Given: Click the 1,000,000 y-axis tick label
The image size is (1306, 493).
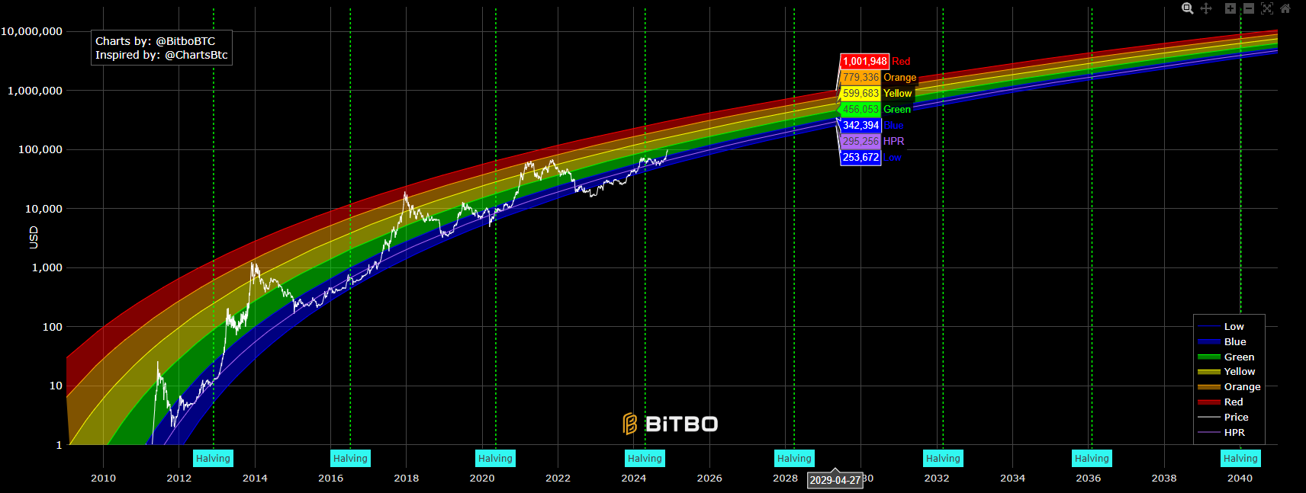Looking at the screenshot, I should (x=35, y=91).
